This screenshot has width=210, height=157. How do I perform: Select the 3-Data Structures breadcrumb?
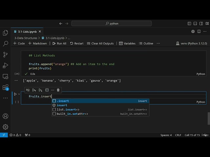(x=26, y=38)
